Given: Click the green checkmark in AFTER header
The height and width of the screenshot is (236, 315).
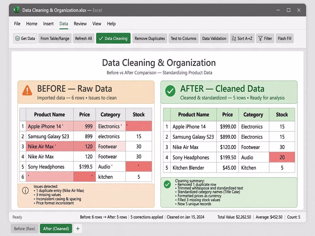Looking at the screenshot, I should (x=170, y=91).
